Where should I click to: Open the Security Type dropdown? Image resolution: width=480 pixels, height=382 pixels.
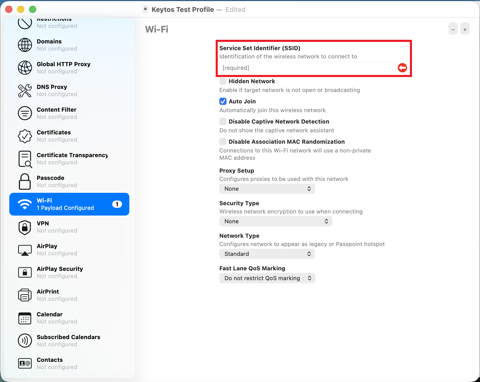point(276,221)
